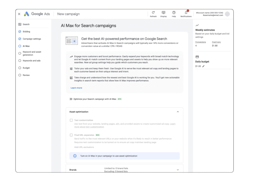Click the Asset optimization header title
Screen dimensions: 260x177
[79, 112]
